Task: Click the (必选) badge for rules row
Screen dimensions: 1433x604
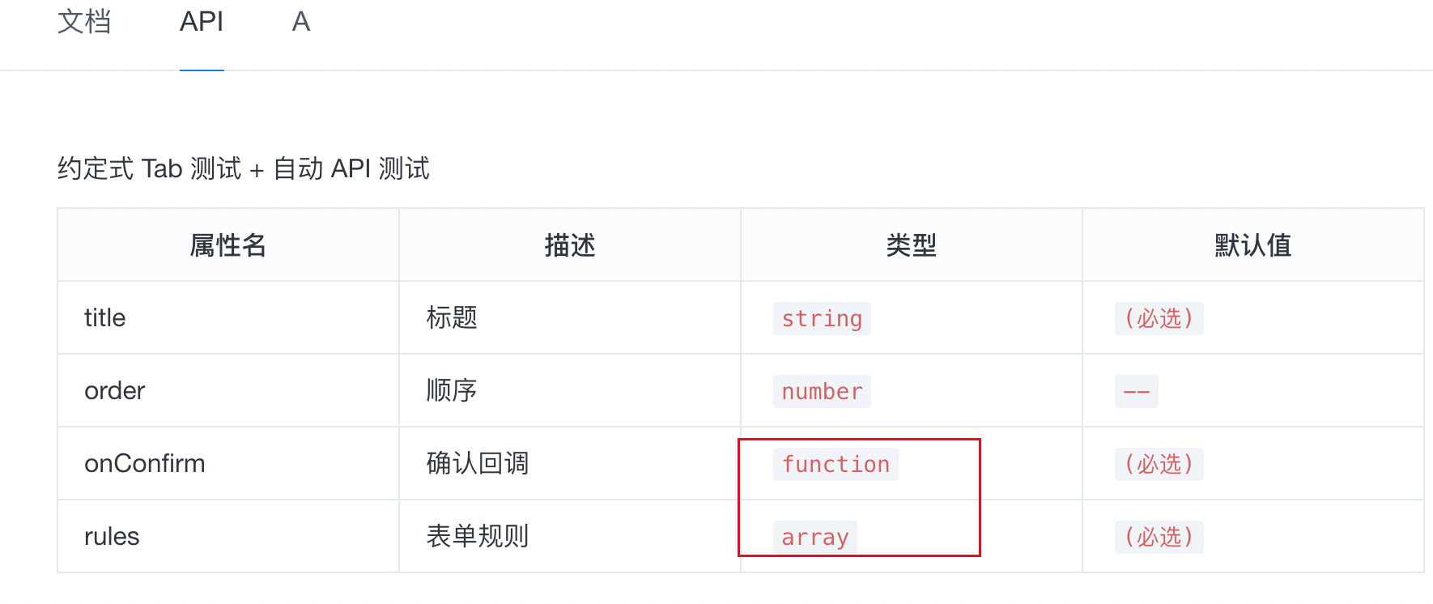Action: click(x=1159, y=537)
